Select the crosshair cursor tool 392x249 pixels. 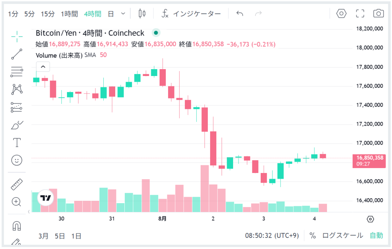click(x=17, y=36)
